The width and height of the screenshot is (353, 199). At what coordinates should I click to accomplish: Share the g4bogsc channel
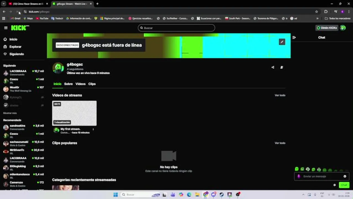coord(273,67)
